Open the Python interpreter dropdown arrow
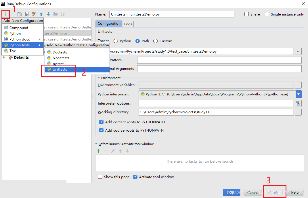 (x=299, y=94)
